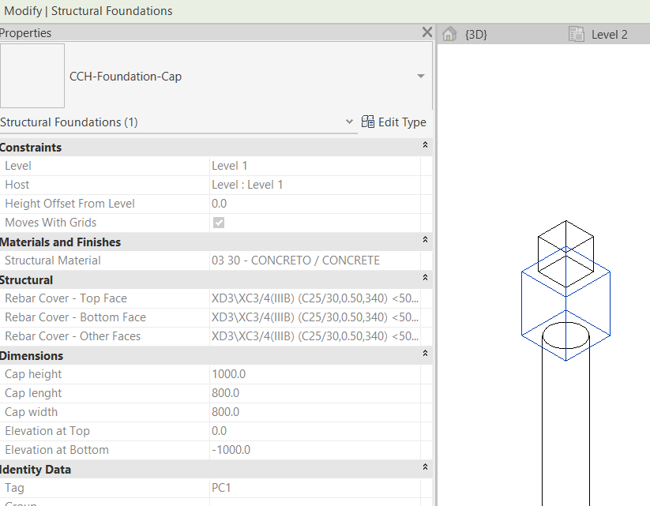The width and height of the screenshot is (650, 506).
Task: Collapse the Dimensions section
Action: 424,354
